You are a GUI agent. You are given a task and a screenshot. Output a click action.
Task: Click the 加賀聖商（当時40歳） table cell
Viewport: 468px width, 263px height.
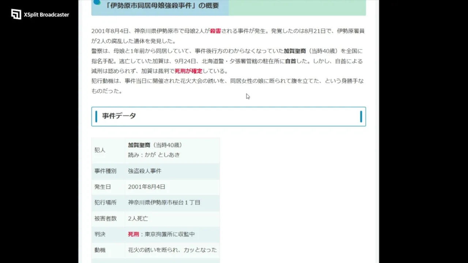(x=155, y=145)
